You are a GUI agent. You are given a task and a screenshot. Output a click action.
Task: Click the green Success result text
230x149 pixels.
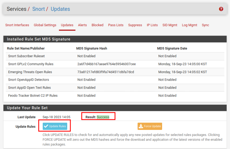(x=103, y=117)
